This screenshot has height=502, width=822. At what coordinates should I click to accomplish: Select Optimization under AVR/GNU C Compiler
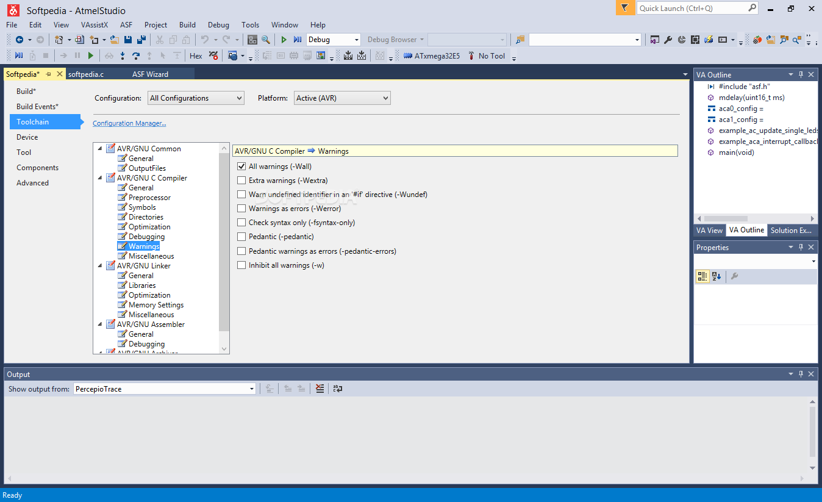click(149, 227)
